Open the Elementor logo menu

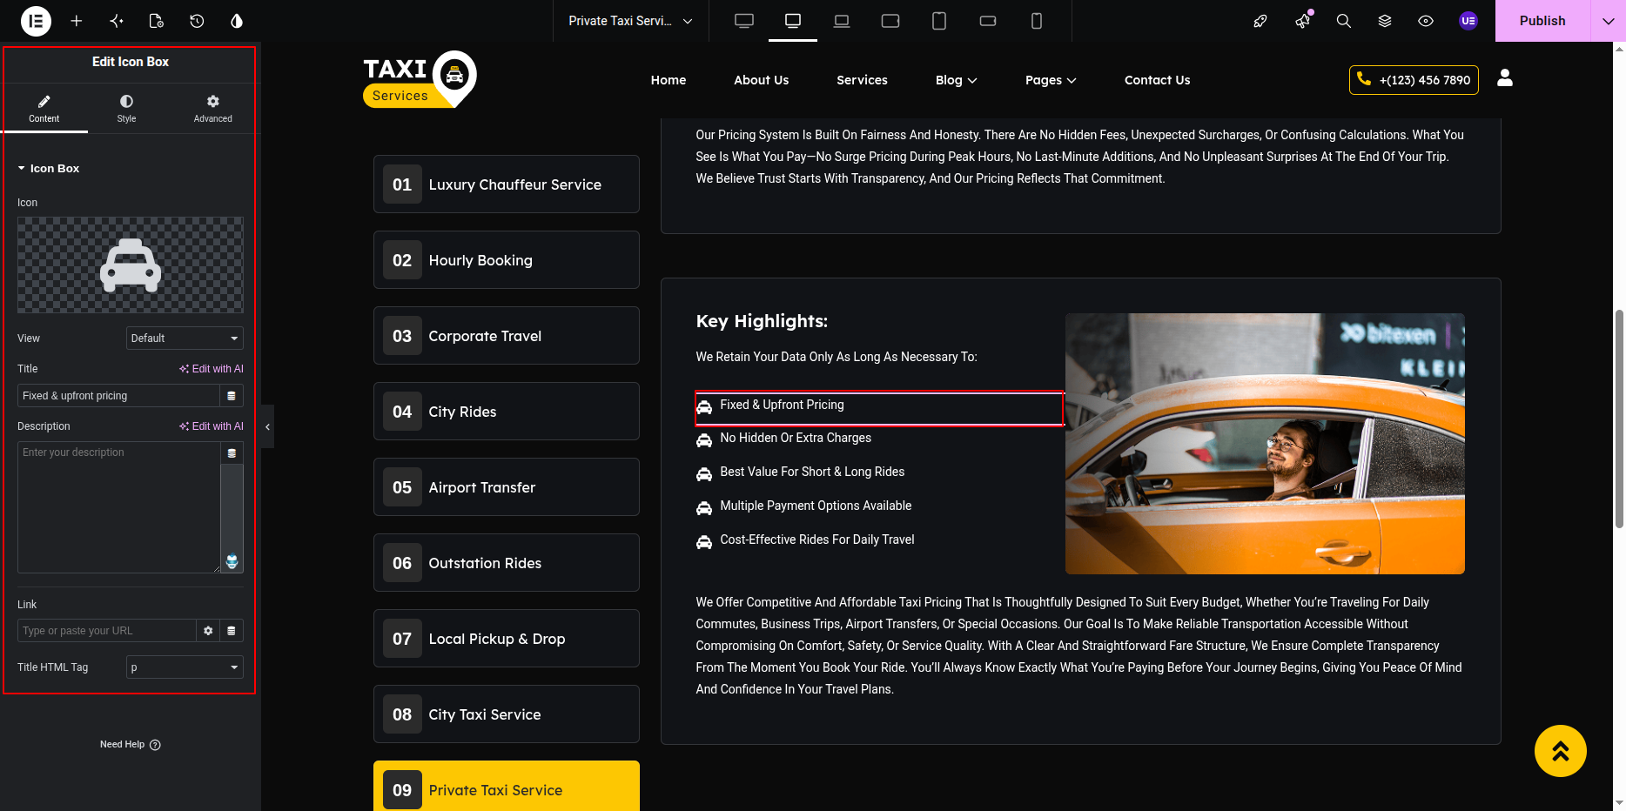click(36, 21)
